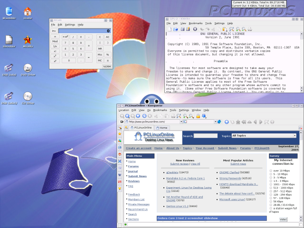Click the new tab icon left of PCLinuxOnline tab

coord(126,128)
